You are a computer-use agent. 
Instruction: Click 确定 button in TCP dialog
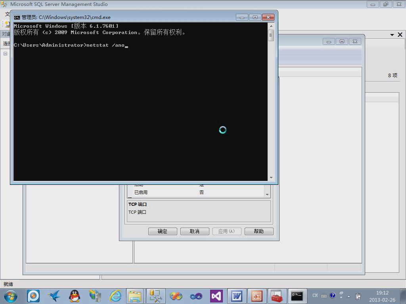[163, 231]
